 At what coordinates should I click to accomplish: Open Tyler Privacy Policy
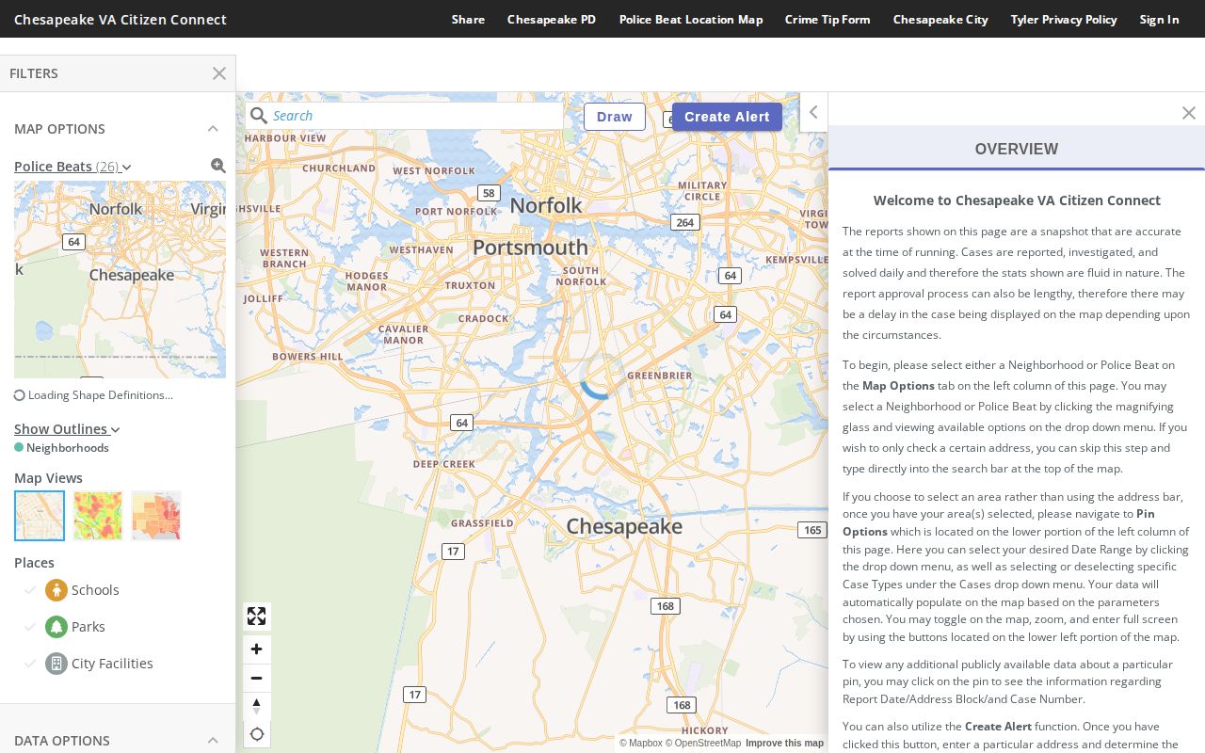[x=1064, y=19]
